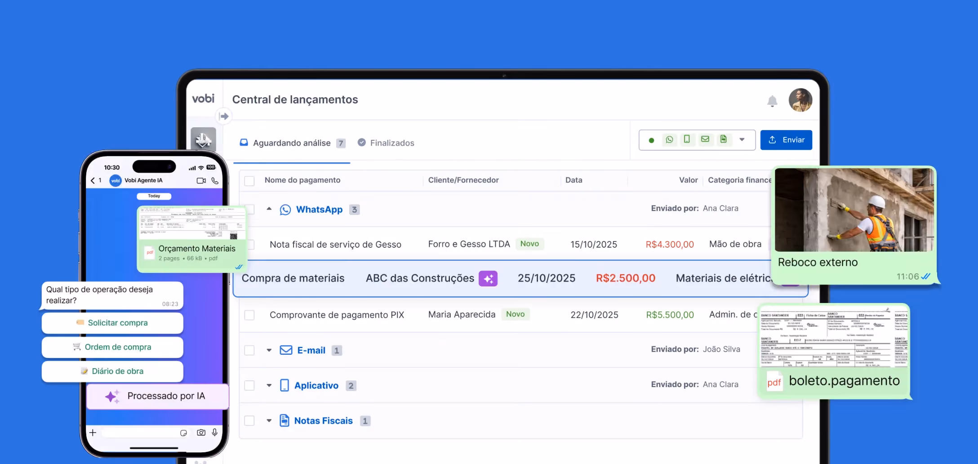
Task: Open the Reboco externo photo
Action: 854,210
